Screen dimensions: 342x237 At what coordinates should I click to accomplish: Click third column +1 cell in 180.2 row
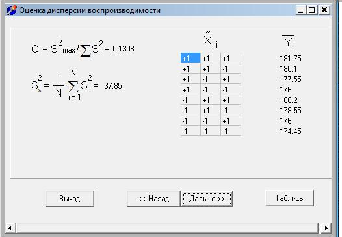tap(231, 100)
